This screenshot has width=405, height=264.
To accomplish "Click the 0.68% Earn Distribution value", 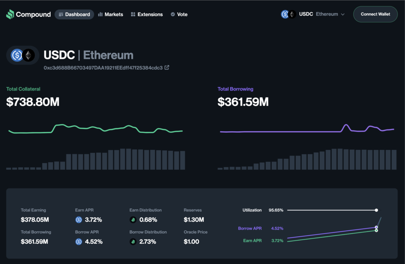I will (148, 220).
